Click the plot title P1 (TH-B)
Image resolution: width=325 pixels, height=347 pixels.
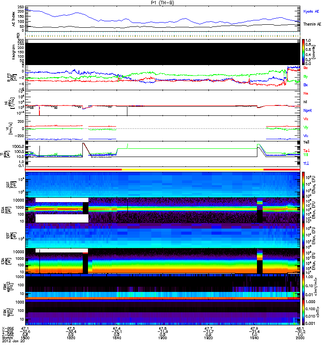pos(162,3)
